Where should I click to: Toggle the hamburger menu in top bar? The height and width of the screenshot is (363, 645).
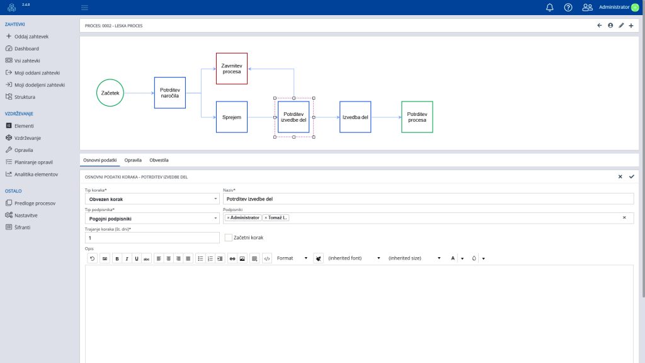[x=84, y=8]
